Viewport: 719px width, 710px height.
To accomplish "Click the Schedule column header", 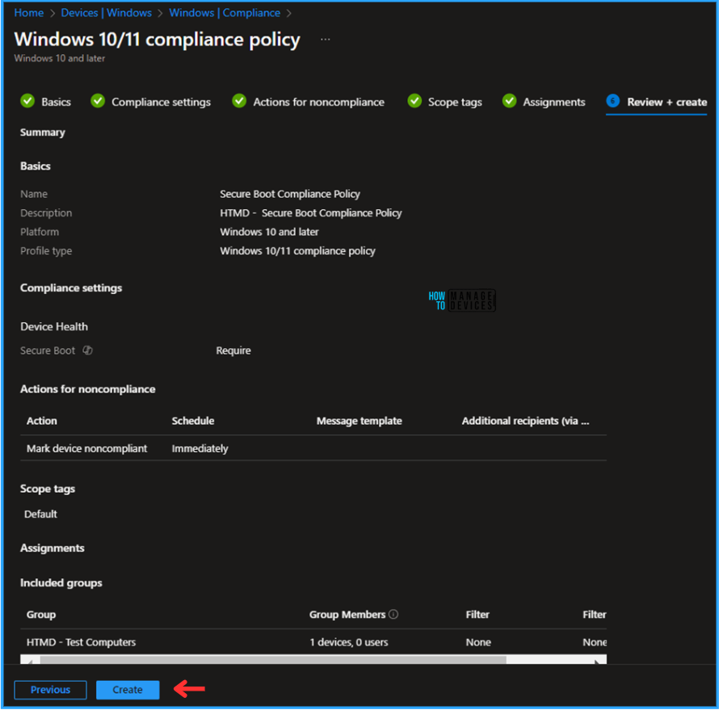I will tap(192, 421).
